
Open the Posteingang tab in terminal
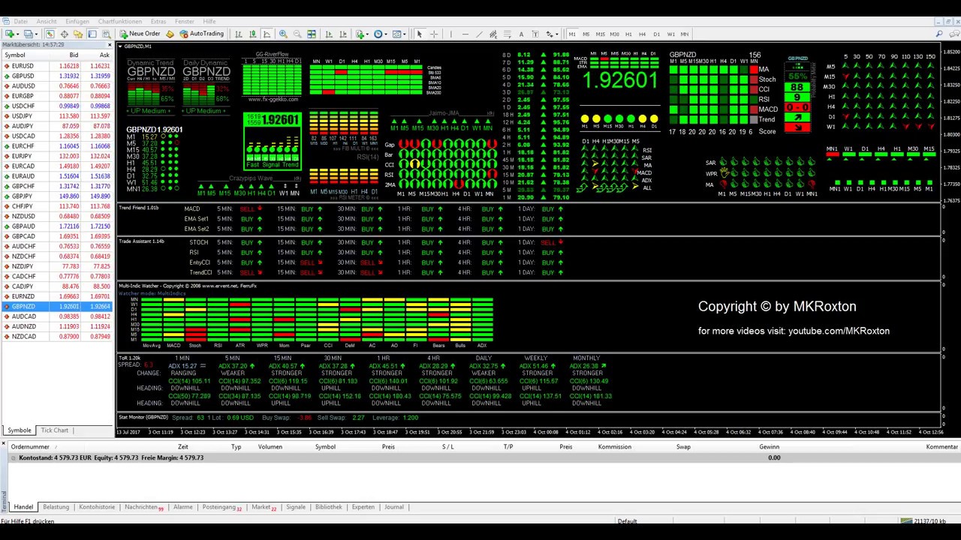pyautogui.click(x=221, y=507)
